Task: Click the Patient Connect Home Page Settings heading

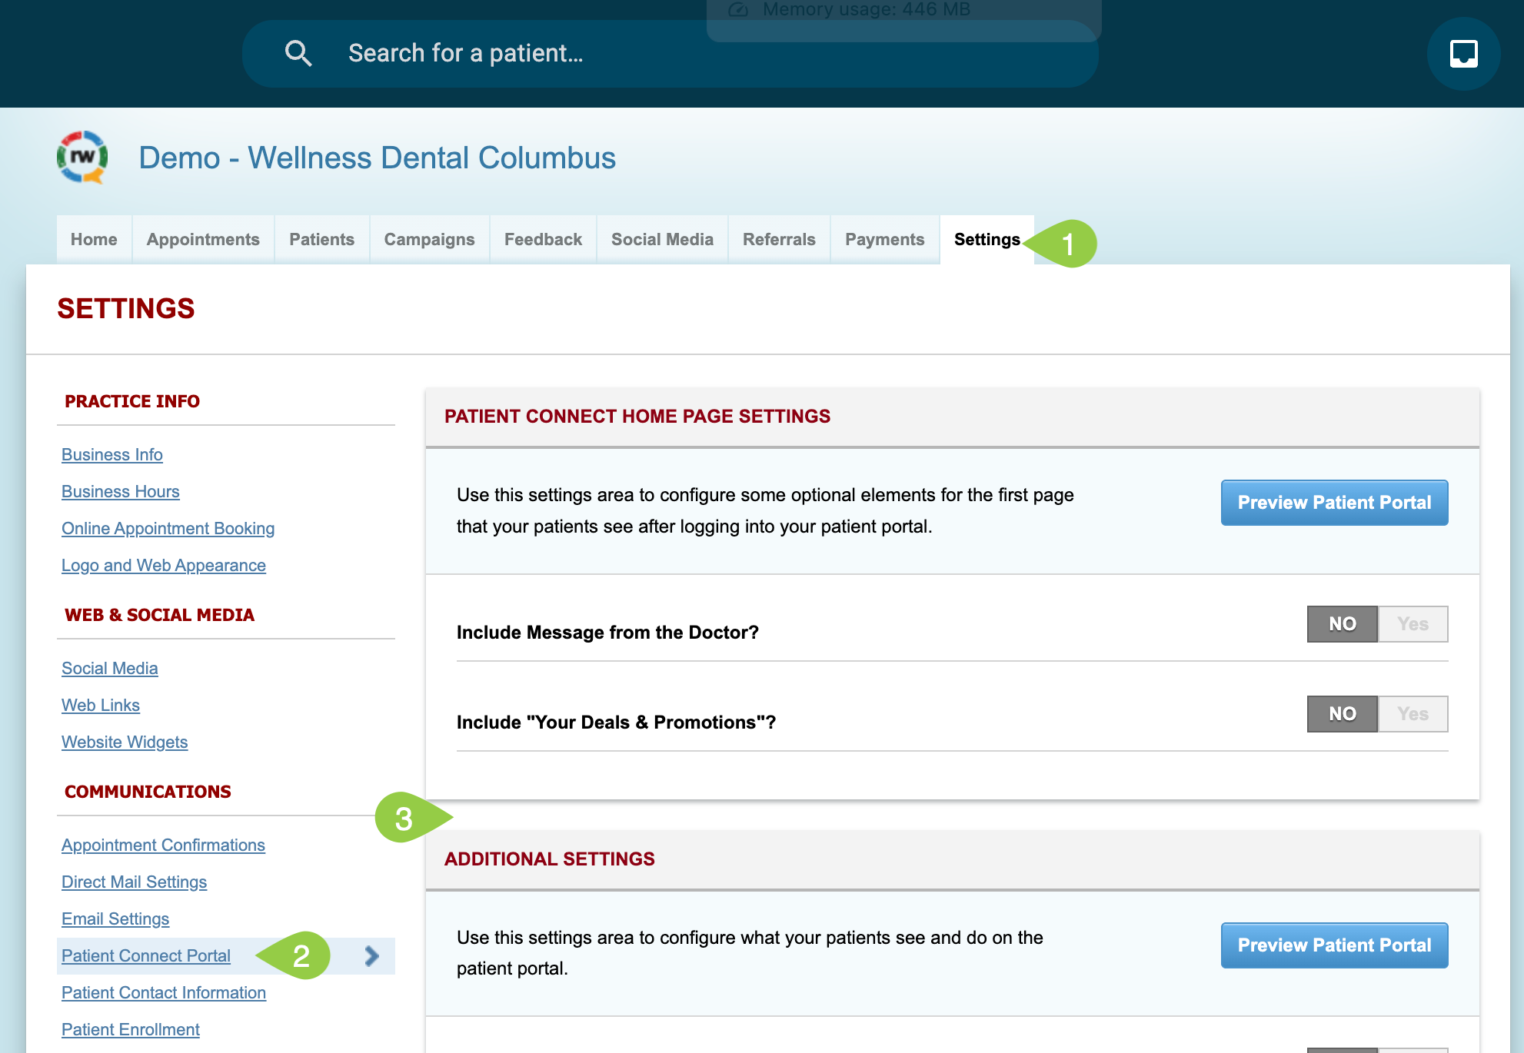Action: click(x=637, y=416)
